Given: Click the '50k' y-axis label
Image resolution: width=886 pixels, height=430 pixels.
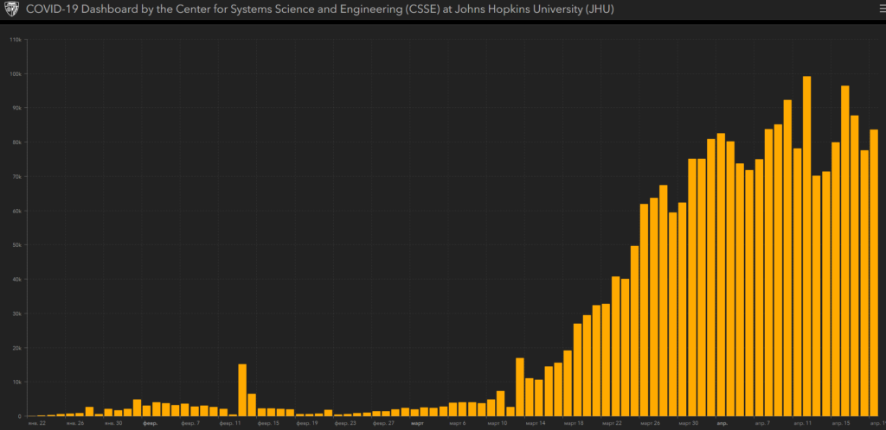Looking at the screenshot, I should 17,245.
